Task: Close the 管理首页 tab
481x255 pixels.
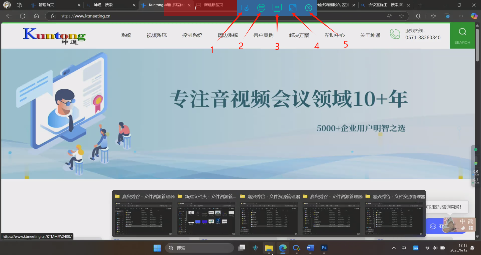Action: [x=79, y=5]
